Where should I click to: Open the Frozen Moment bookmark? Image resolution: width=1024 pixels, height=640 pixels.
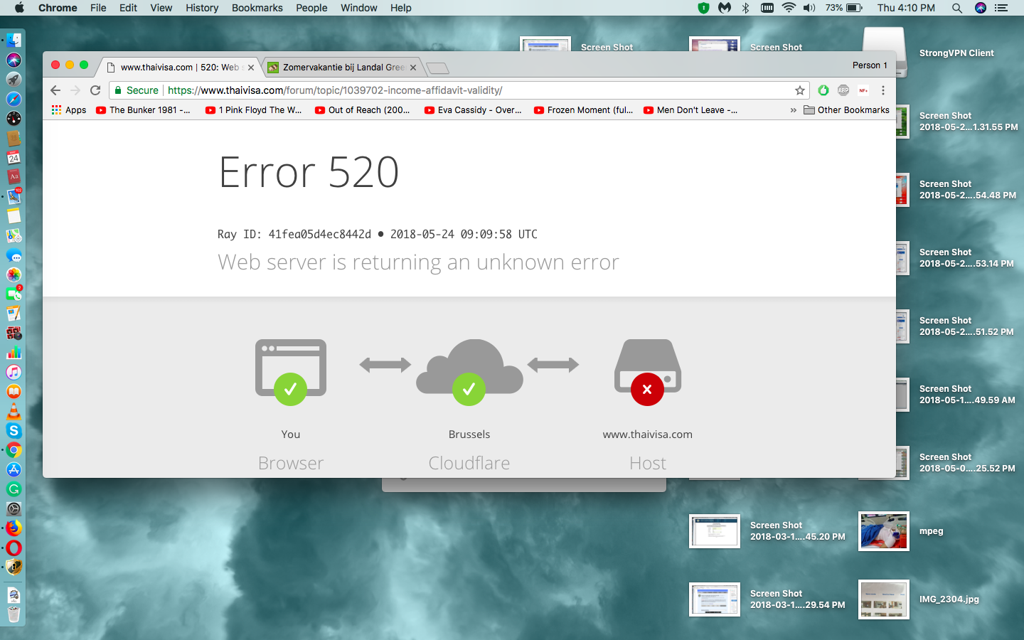(583, 110)
